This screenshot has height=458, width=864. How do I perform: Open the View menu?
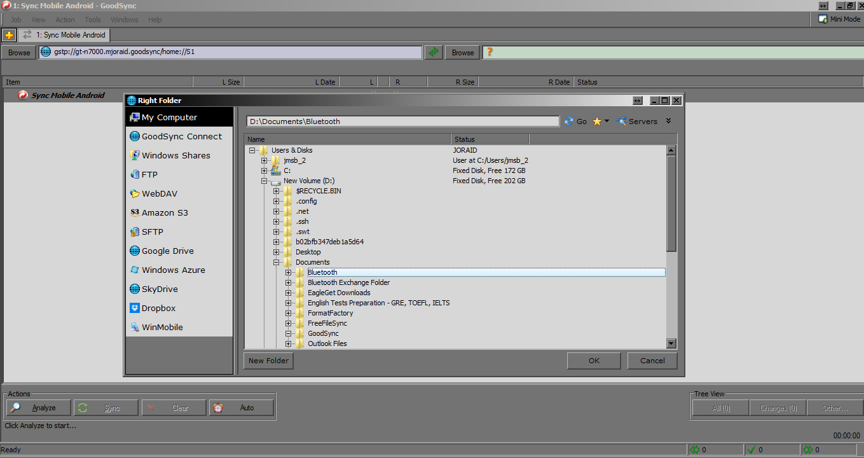[38, 20]
